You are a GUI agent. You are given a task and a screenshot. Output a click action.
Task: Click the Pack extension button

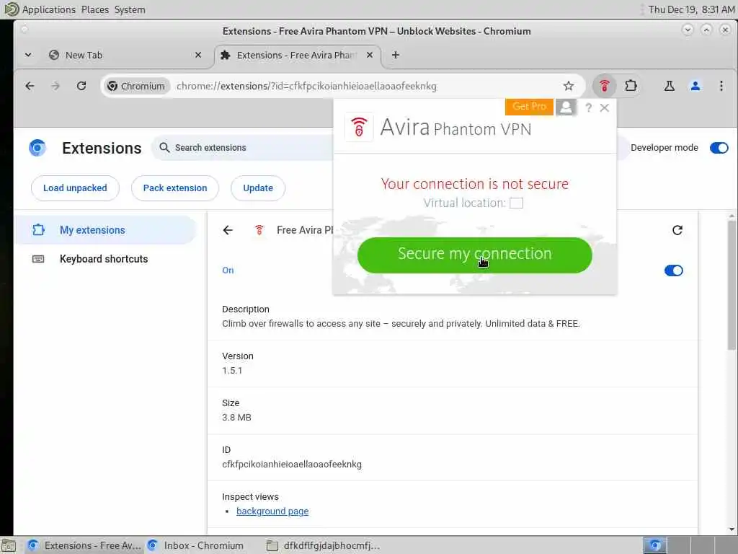(x=175, y=188)
